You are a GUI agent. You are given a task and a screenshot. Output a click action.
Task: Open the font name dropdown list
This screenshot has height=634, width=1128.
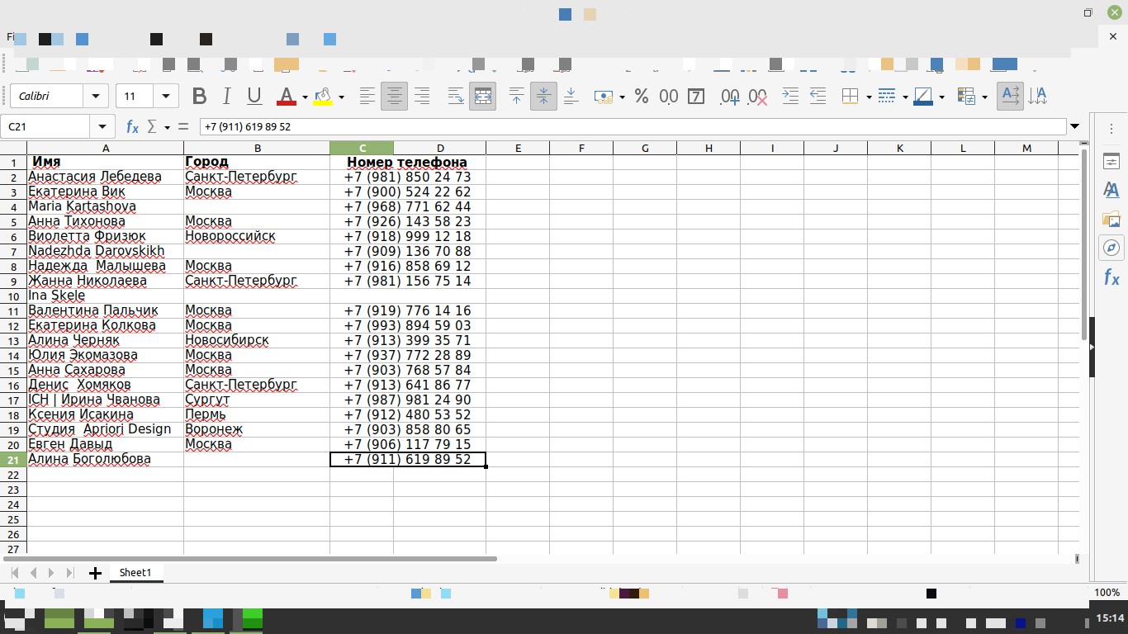(97, 97)
